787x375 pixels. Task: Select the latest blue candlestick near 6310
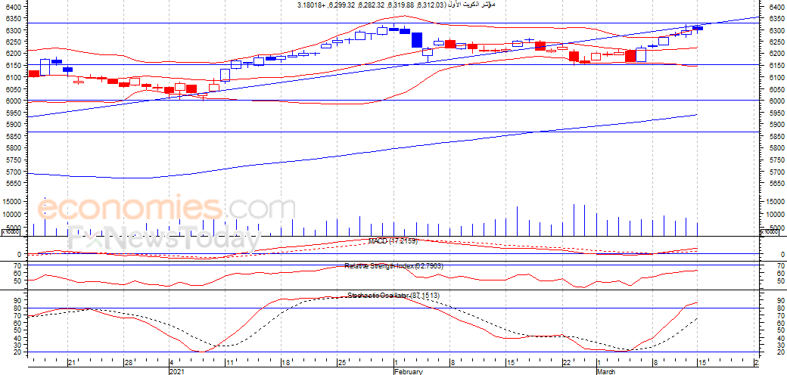[698, 27]
